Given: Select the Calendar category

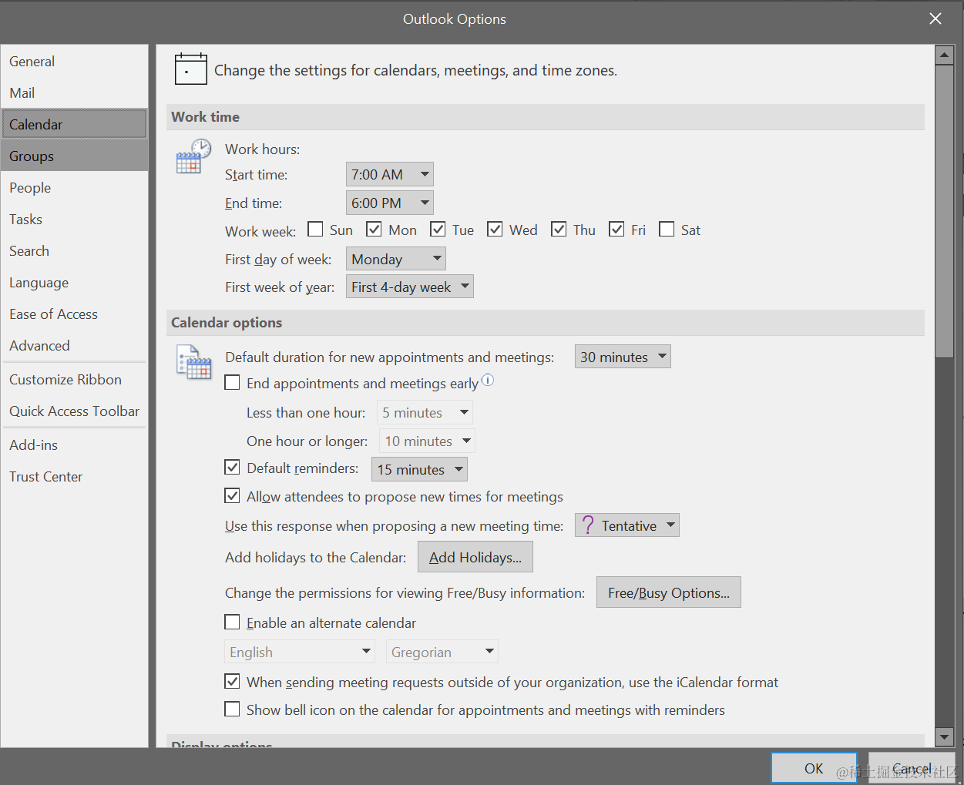Looking at the screenshot, I should pyautogui.click(x=74, y=124).
